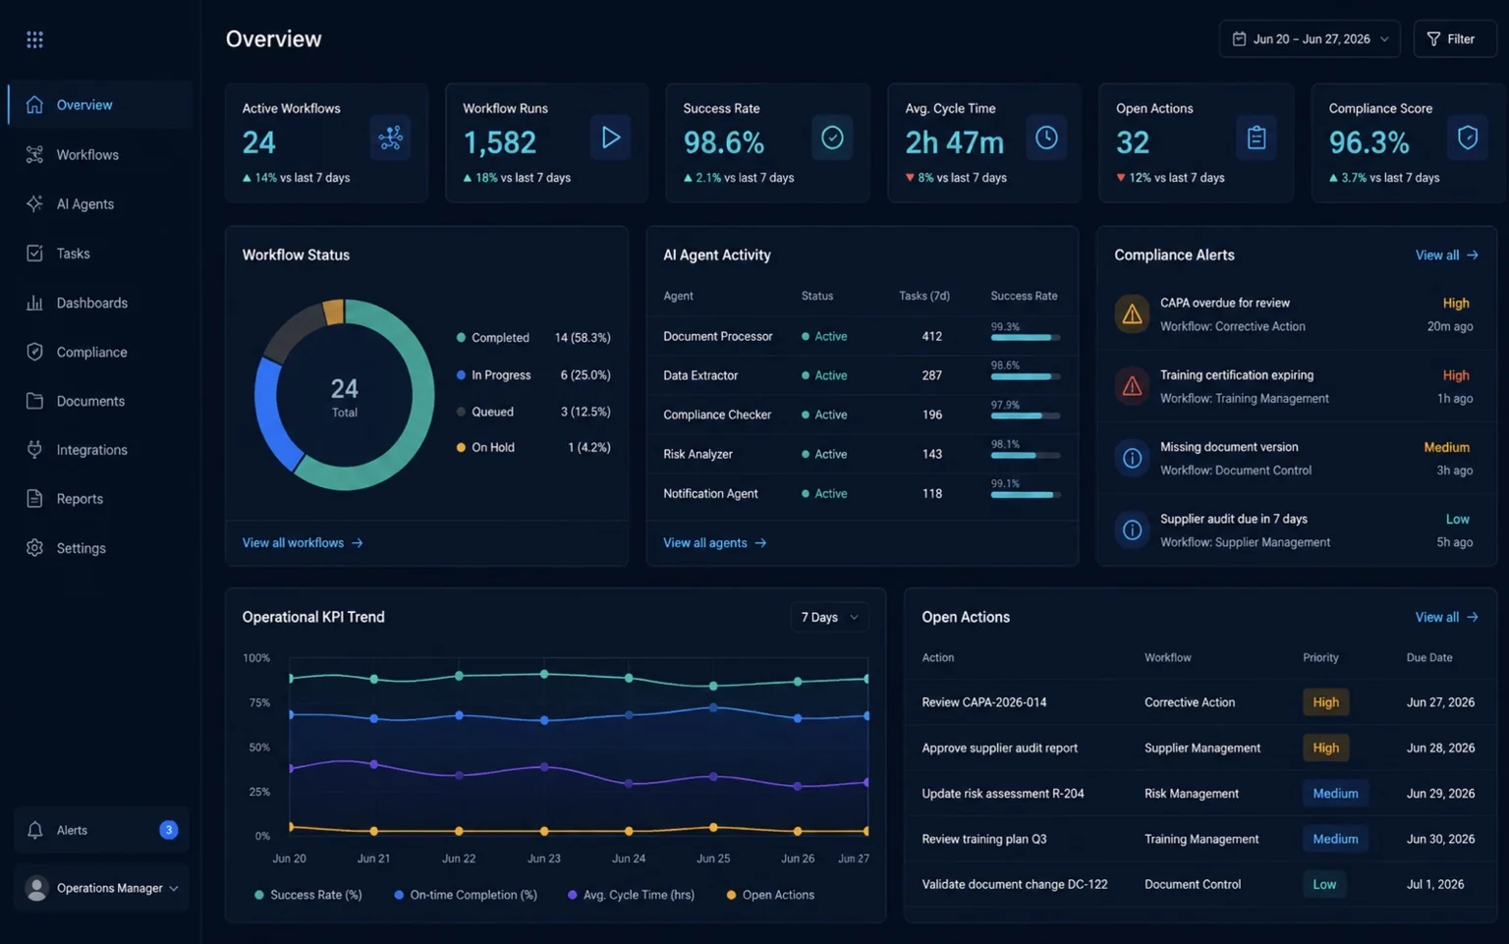This screenshot has width=1509, height=944.
Task: Click the Dashboards bar chart icon
Action: coord(34,303)
